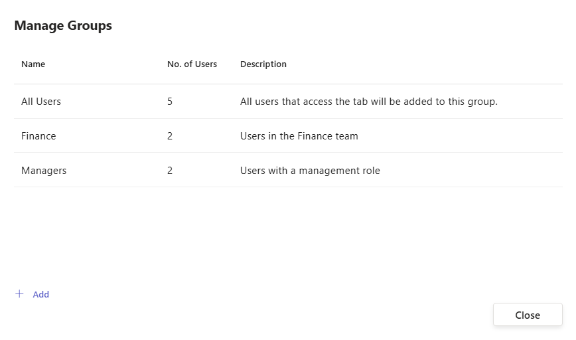The image size is (576, 340).
Task: Click the Add link text
Action: (41, 295)
